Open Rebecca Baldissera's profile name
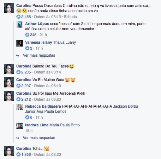 point(43,106)
